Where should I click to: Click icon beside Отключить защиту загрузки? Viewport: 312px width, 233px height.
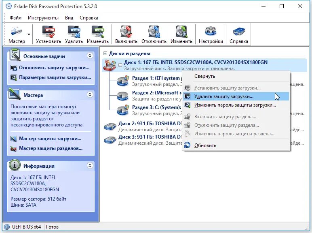[x=14, y=68]
